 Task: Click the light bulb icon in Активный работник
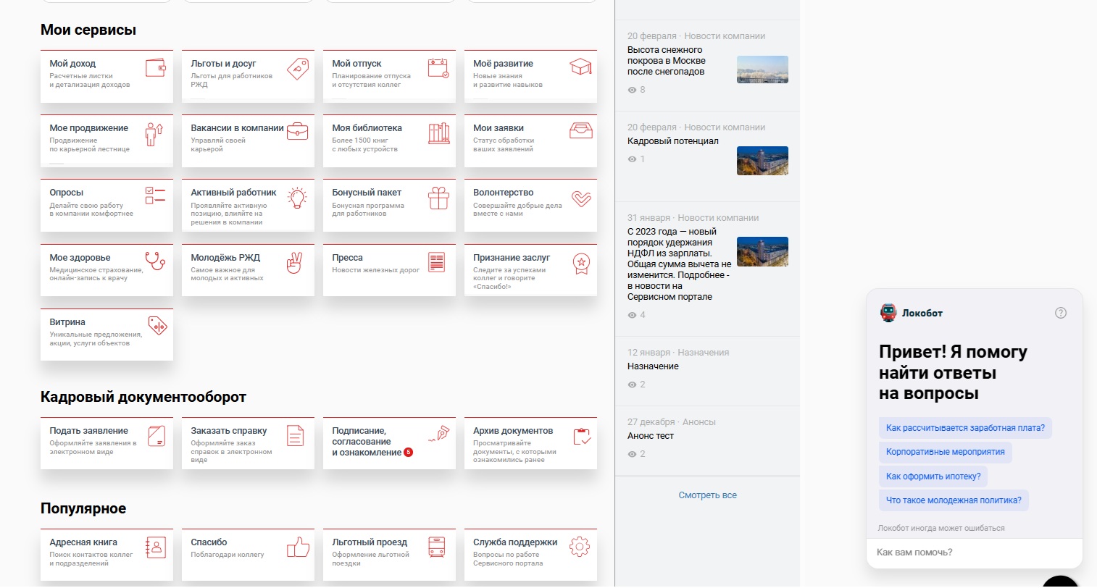click(297, 198)
